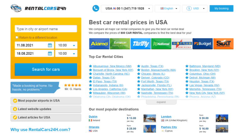
Task: Select the National company logo
Action: [x=161, y=44]
